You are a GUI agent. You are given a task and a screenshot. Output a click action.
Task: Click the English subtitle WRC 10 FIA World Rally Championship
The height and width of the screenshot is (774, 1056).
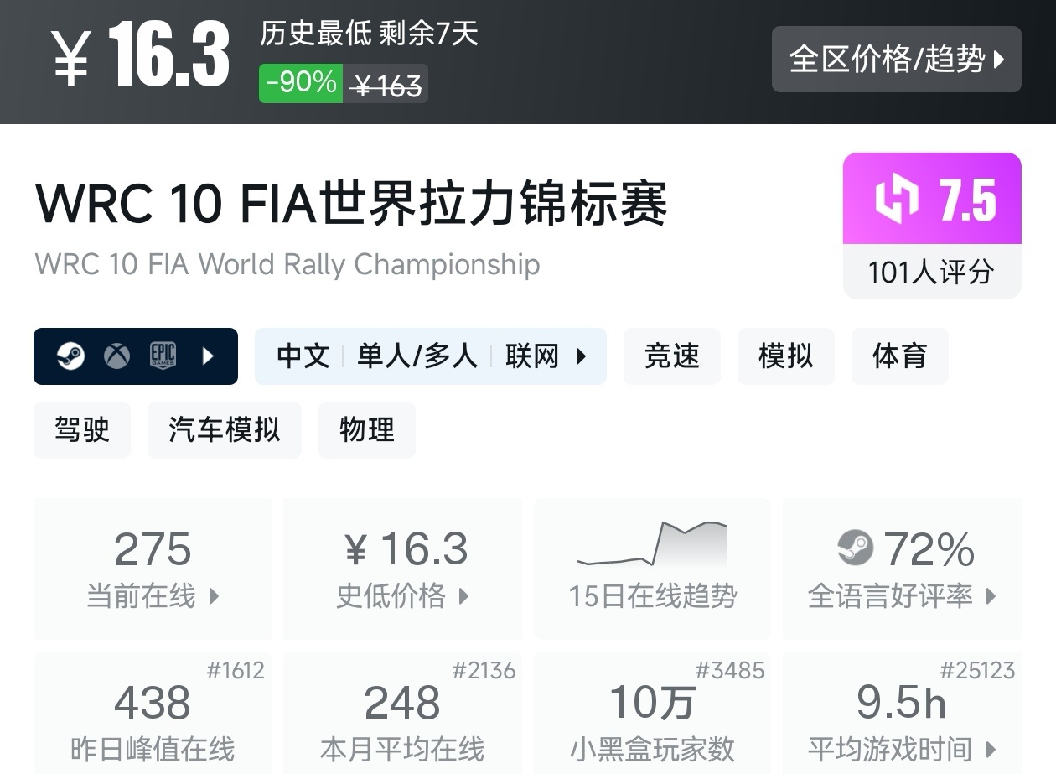[x=287, y=264]
